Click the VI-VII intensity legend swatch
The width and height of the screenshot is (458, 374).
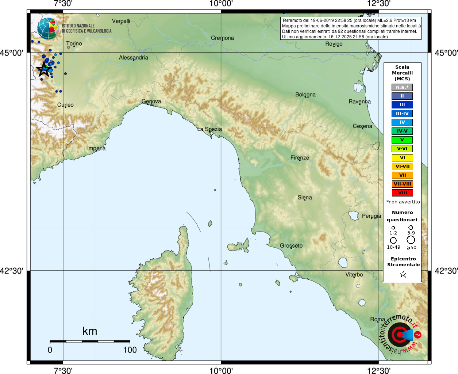403,167
